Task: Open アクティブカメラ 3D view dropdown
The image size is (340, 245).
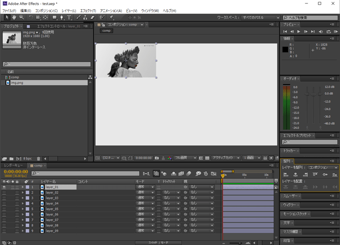Action: (x=226, y=158)
